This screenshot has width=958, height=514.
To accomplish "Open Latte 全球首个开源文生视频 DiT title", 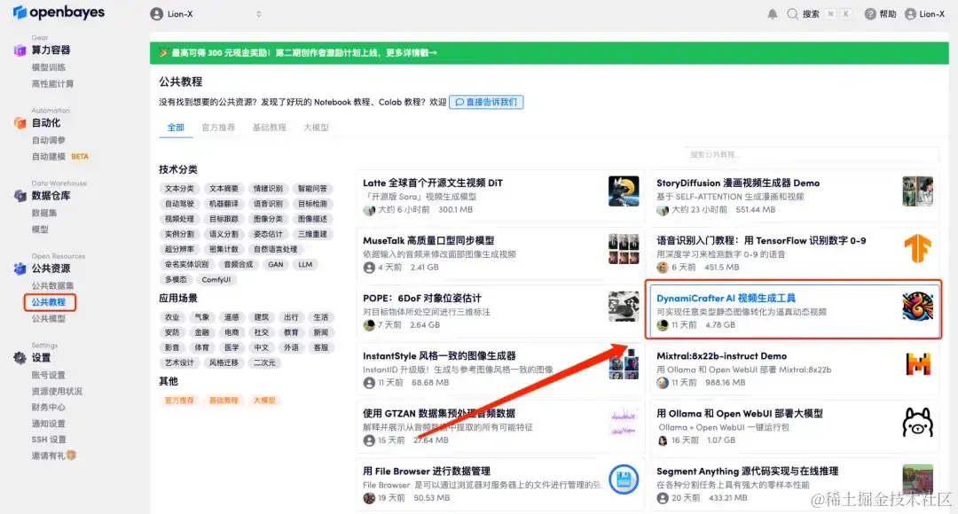I will pyautogui.click(x=433, y=183).
